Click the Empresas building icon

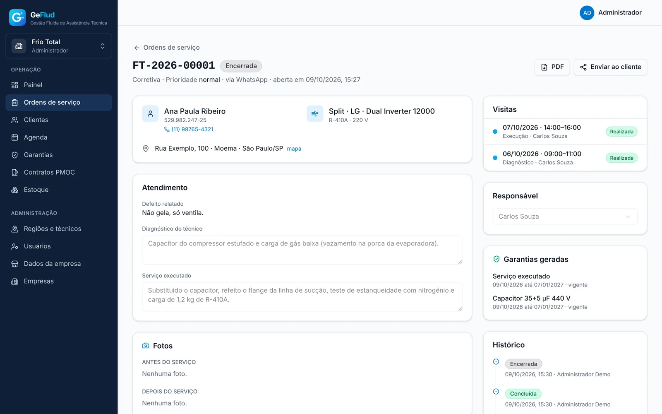tap(15, 282)
